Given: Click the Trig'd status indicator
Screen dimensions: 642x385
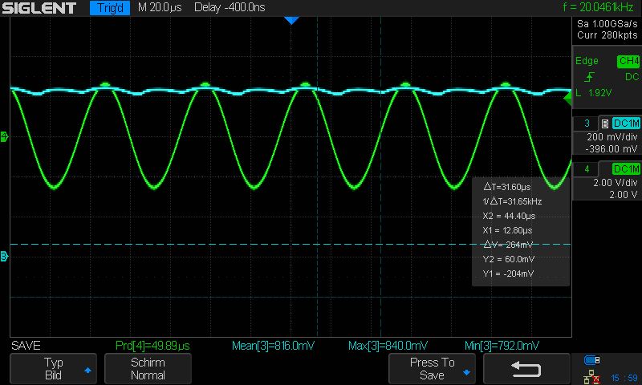Looking at the screenshot, I should (110, 8).
